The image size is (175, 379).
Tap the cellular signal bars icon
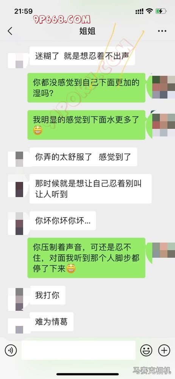(x=139, y=11)
